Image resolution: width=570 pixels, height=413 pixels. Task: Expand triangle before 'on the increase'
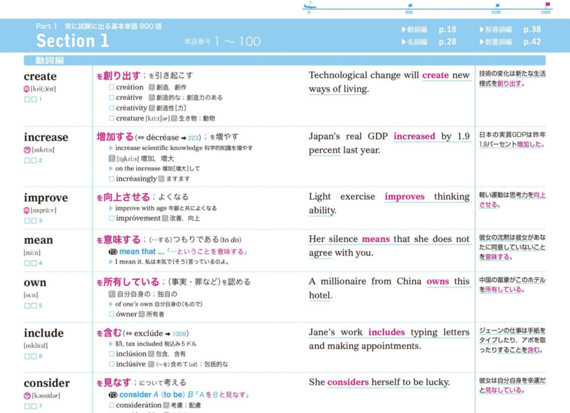[x=111, y=168]
